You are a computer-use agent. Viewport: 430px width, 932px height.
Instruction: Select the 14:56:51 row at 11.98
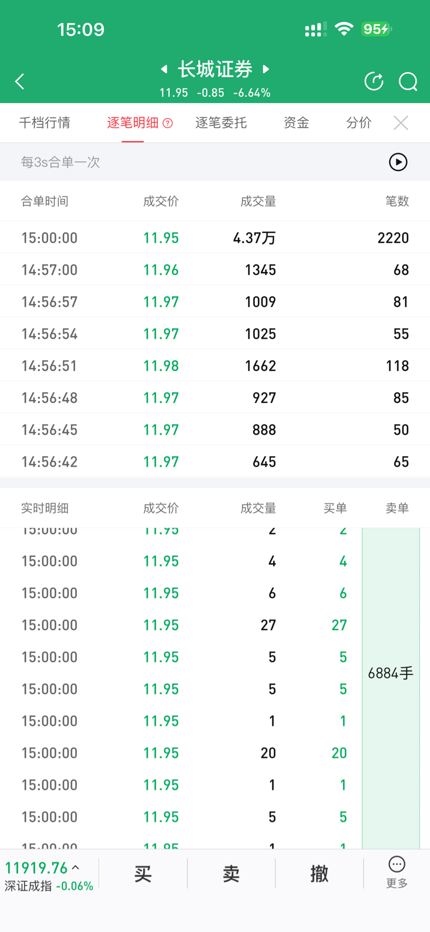tap(215, 366)
